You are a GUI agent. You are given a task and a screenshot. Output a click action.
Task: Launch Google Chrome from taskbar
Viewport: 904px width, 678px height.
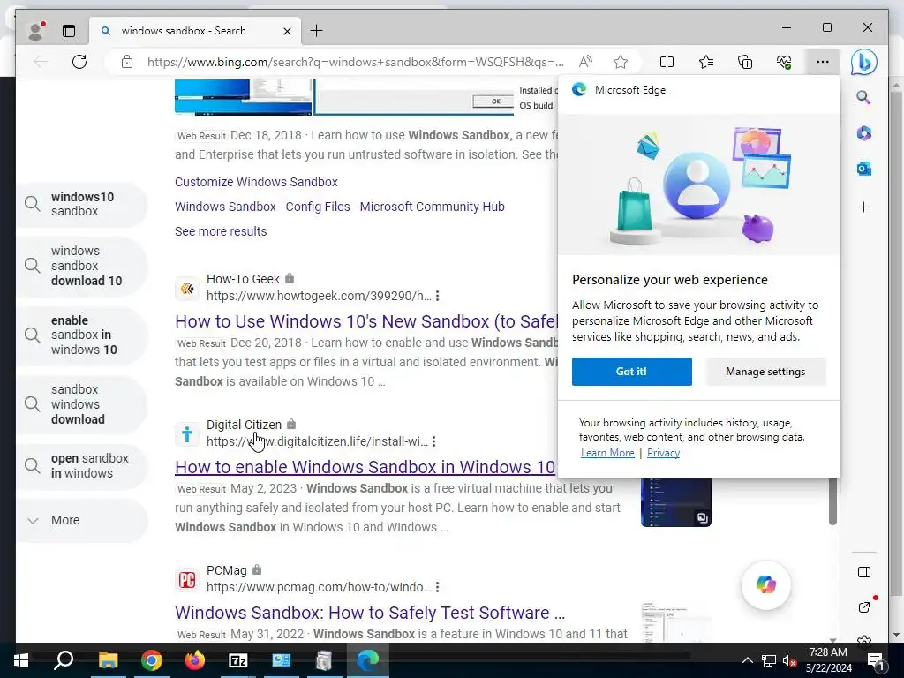coord(151,660)
